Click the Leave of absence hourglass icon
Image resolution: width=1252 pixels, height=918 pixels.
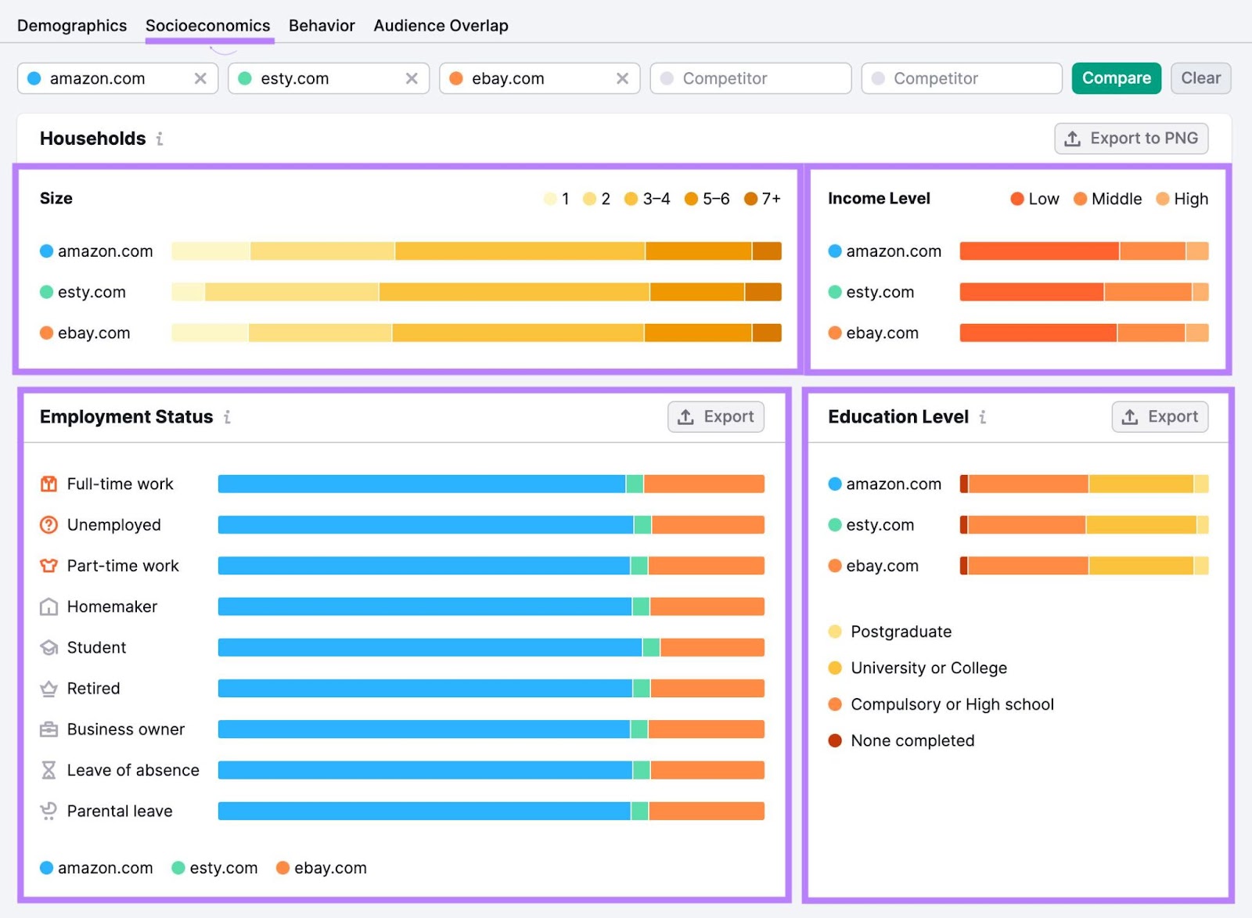click(x=48, y=769)
